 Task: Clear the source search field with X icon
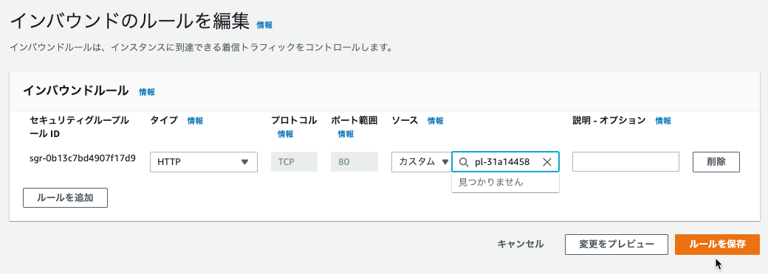coord(547,163)
